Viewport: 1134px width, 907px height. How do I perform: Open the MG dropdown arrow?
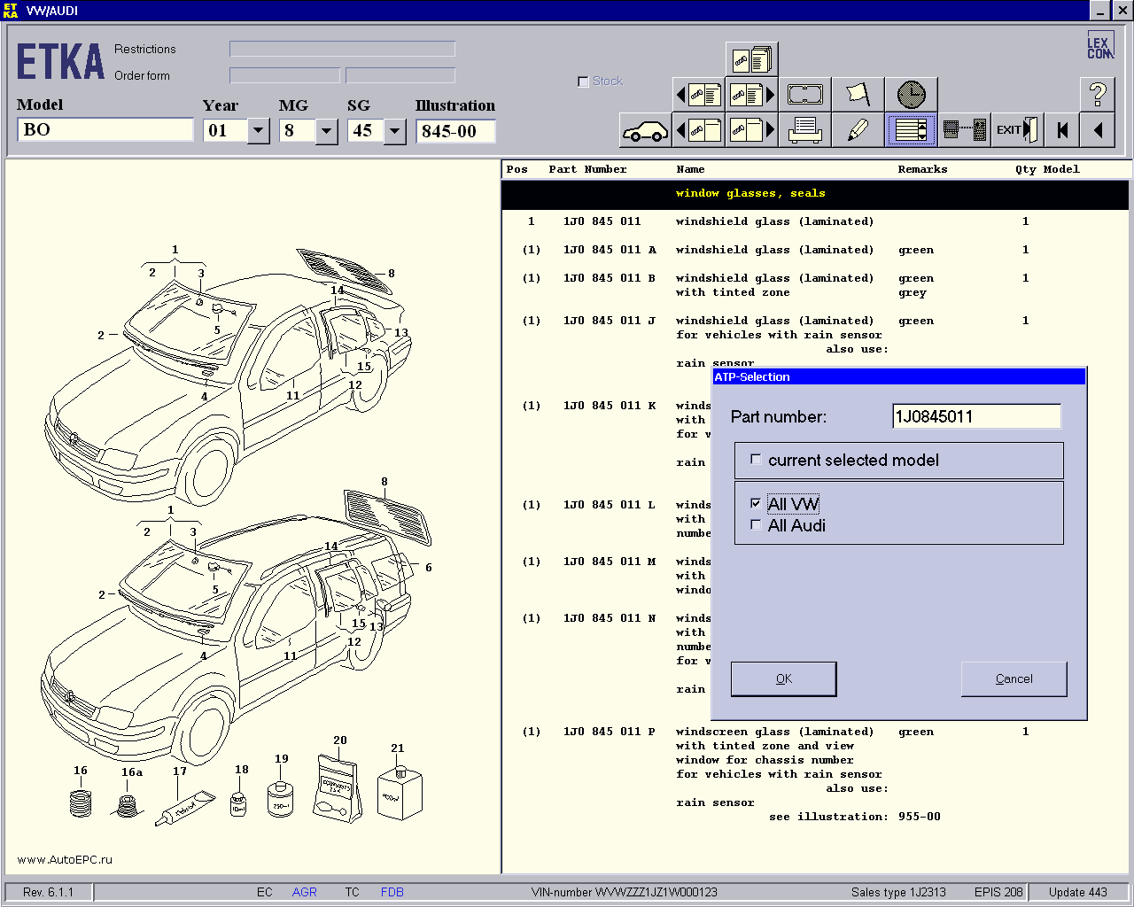click(327, 131)
